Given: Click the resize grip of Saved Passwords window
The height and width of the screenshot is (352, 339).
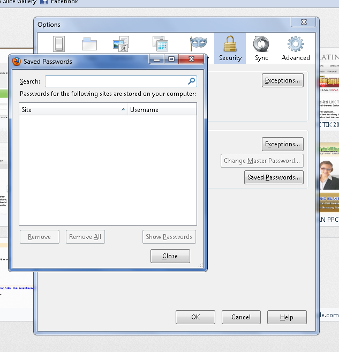Looking at the screenshot, I should [x=201, y=265].
